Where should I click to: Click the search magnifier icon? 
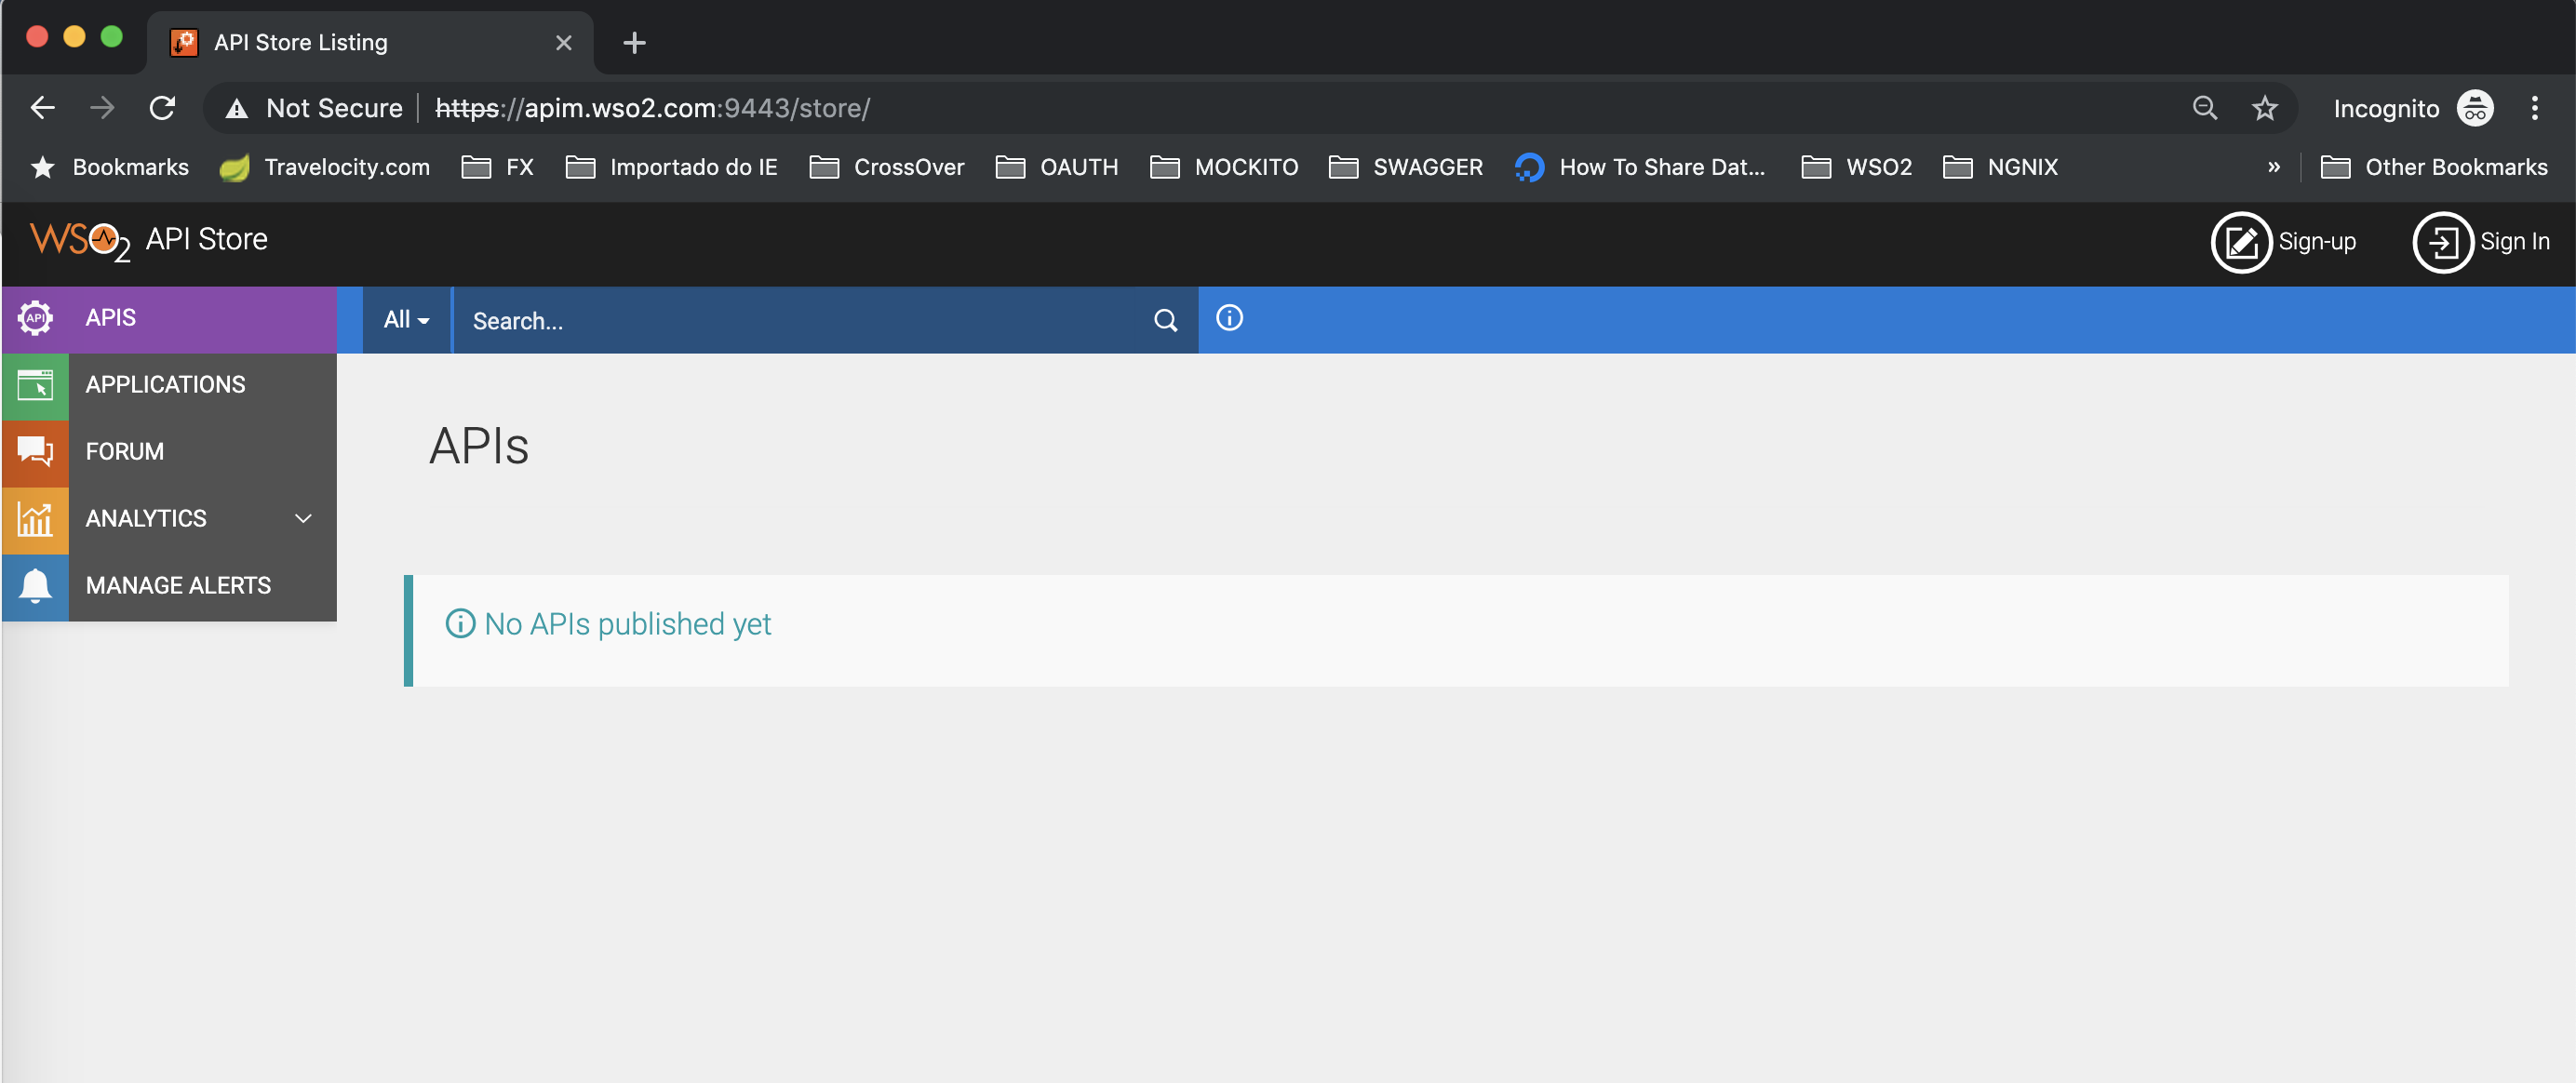(1165, 321)
